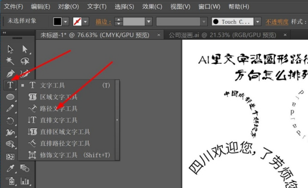Choose 区域文字工具 from the flyout
The height and width of the screenshot is (188, 308).
(67, 97)
